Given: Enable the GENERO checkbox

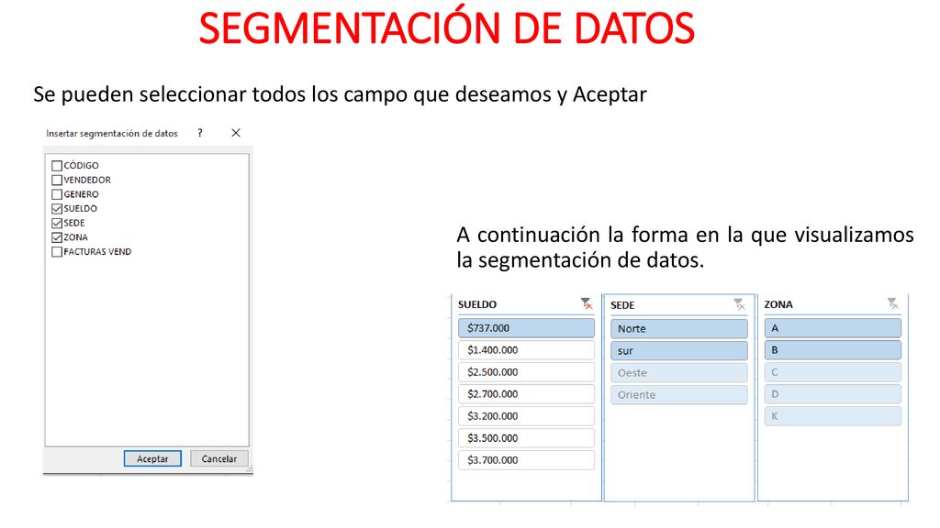Looking at the screenshot, I should (x=57, y=194).
